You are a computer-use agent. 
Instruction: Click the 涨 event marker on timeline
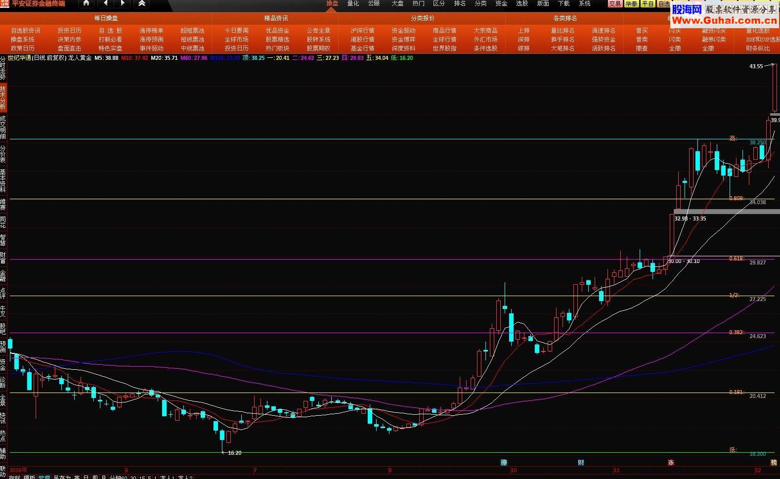671,463
